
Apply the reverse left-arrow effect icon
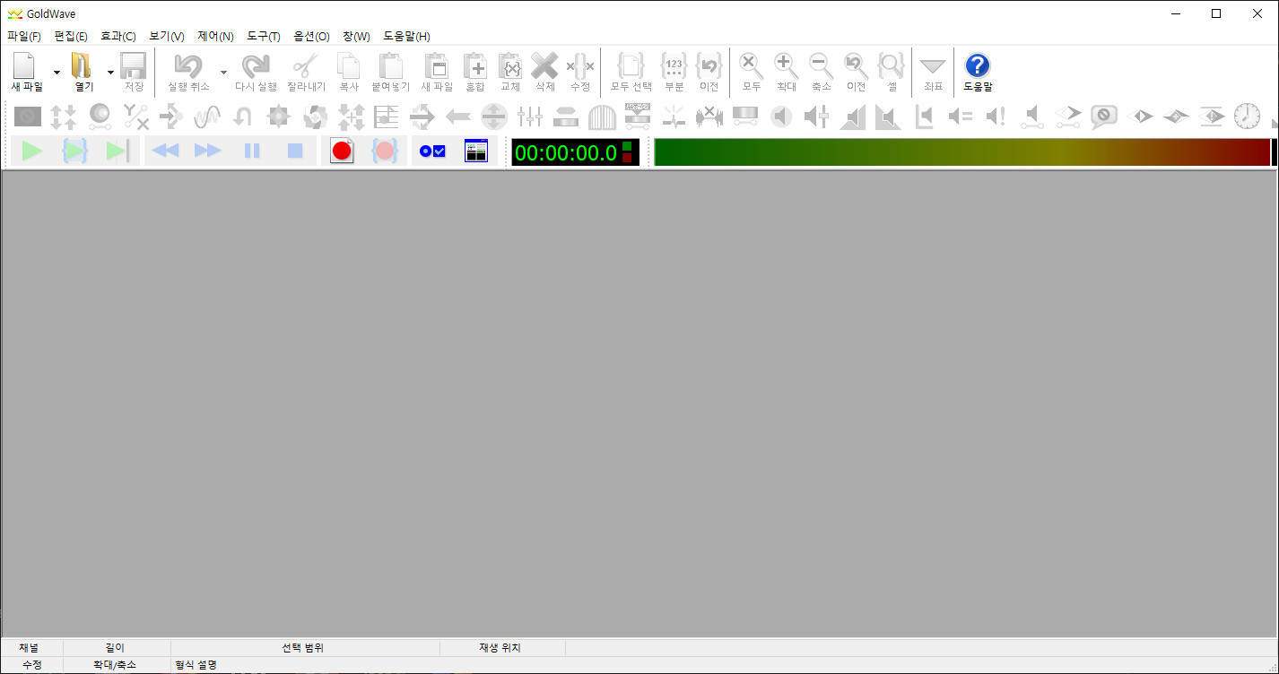click(x=458, y=116)
